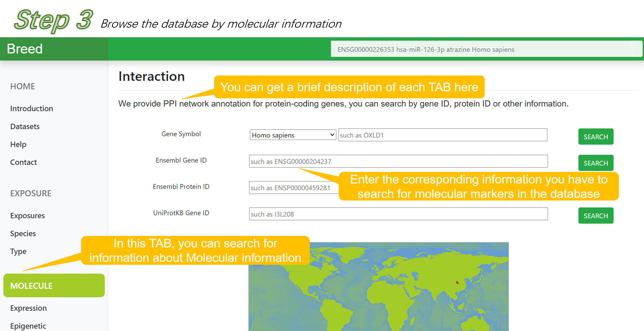This screenshot has height=331, width=644.
Task: Select Exposures under EXPOSURE section
Action: (27, 216)
